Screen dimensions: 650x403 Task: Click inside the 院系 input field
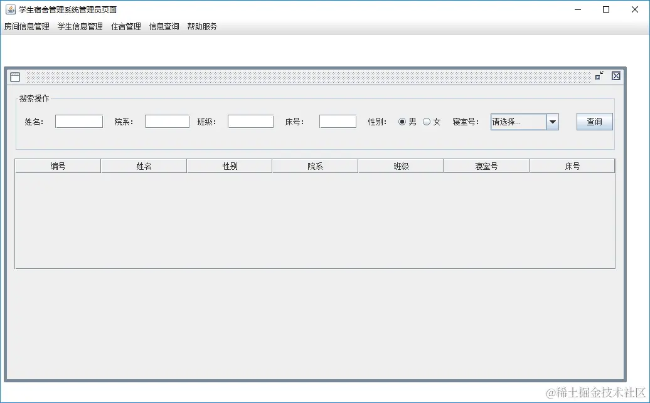point(167,121)
